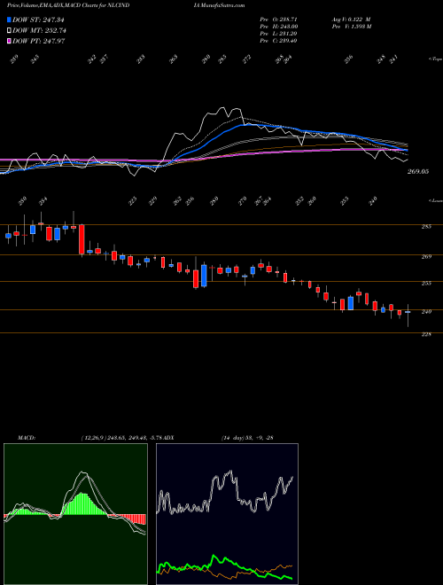Open the dark blue ADX indicator panel
This screenshot has height=585, width=443.
[x=227, y=514]
